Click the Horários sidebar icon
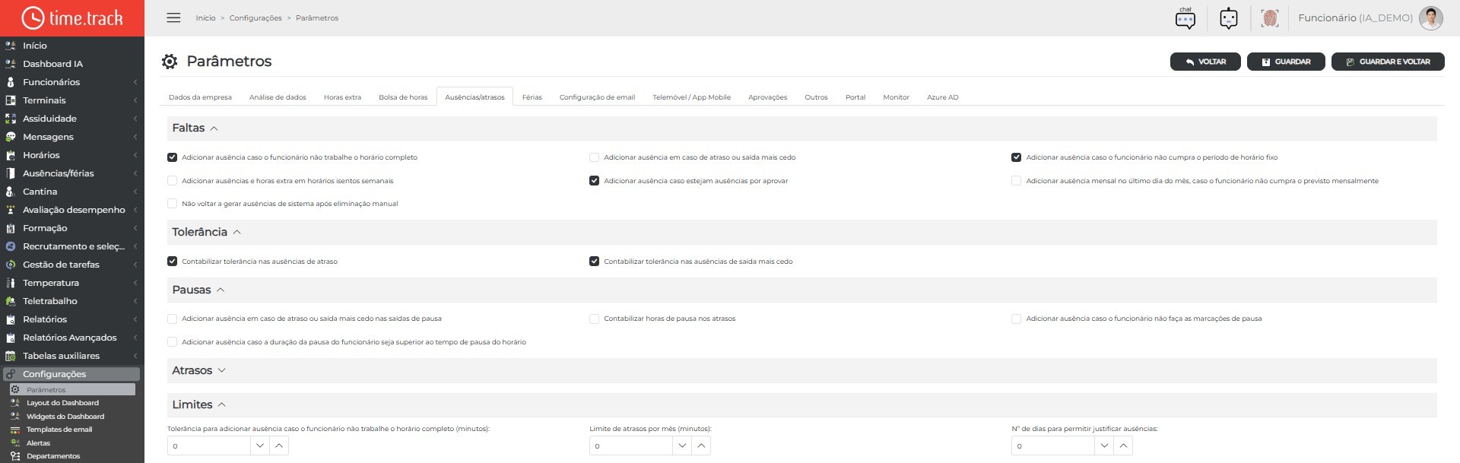This screenshot has width=1460, height=463. click(x=11, y=155)
